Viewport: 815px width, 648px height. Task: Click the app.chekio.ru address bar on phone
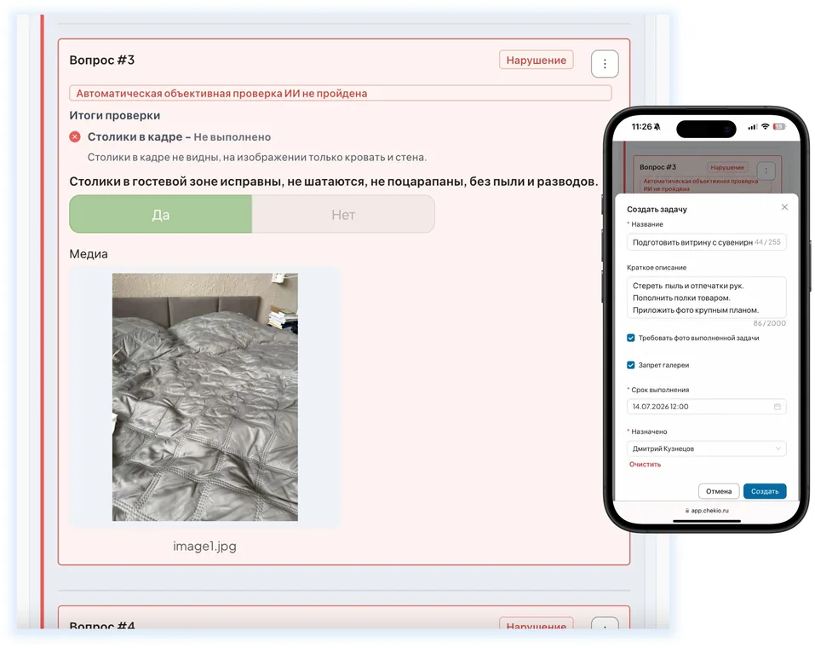click(x=706, y=511)
